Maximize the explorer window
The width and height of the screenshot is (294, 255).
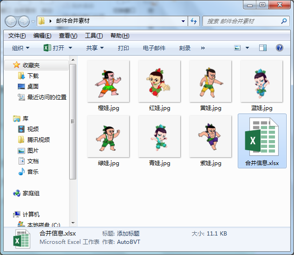[262, 5]
